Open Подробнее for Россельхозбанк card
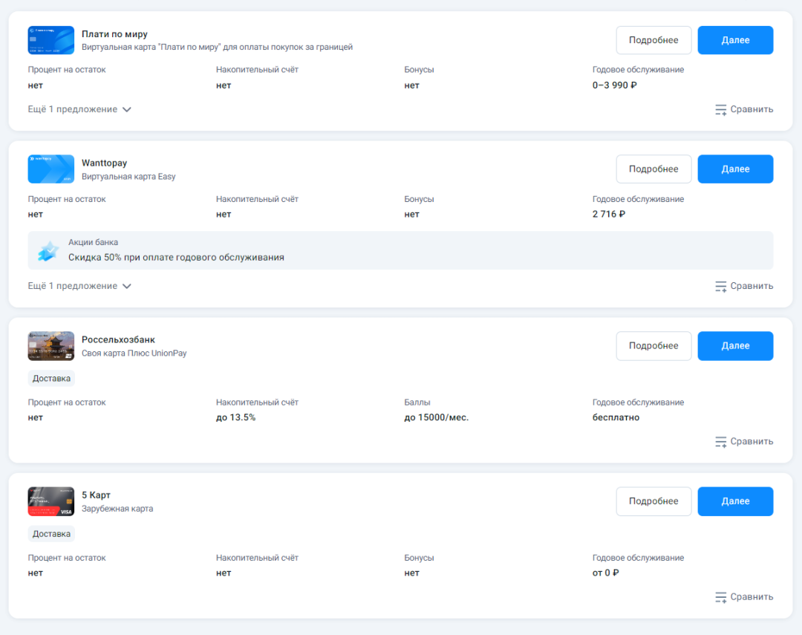This screenshot has width=802, height=635. click(x=653, y=346)
